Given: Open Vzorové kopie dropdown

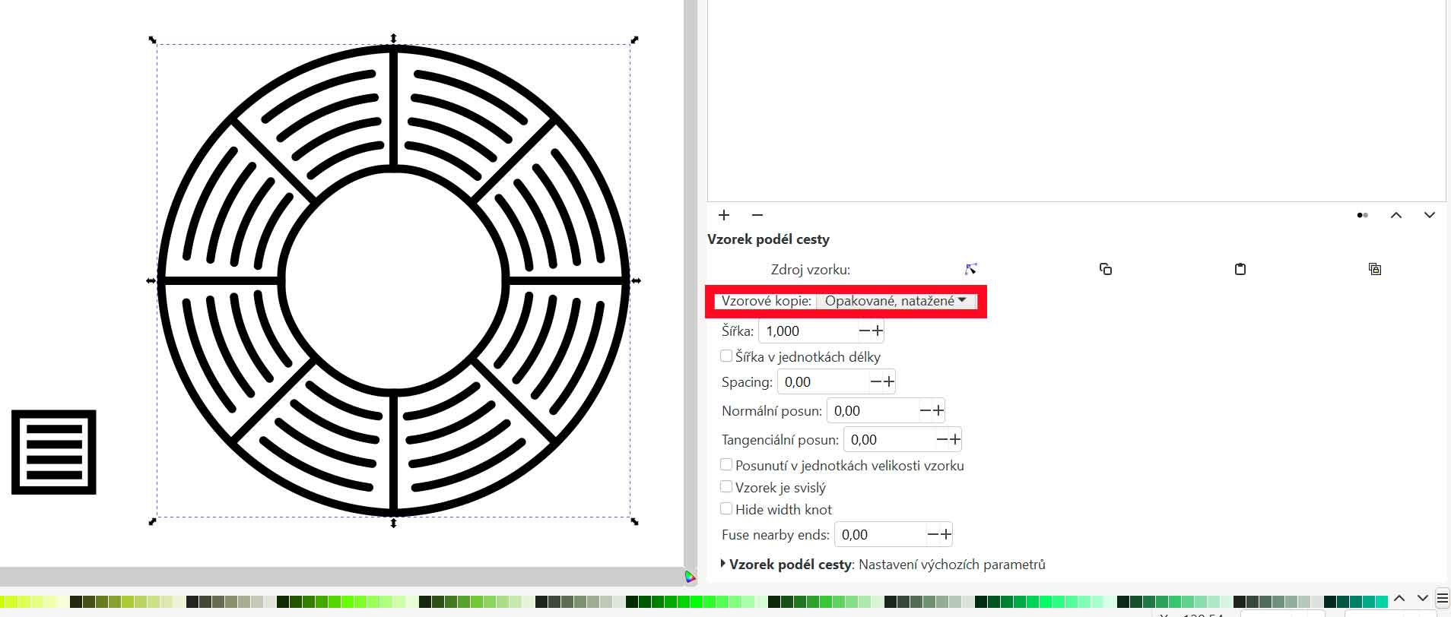Looking at the screenshot, I should coord(895,301).
